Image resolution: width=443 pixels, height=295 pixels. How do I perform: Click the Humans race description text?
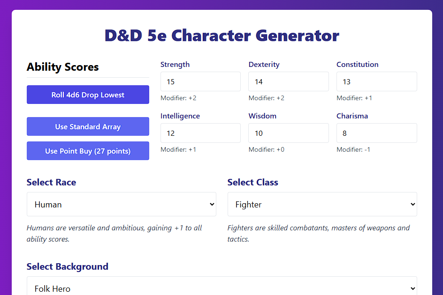[x=114, y=233]
